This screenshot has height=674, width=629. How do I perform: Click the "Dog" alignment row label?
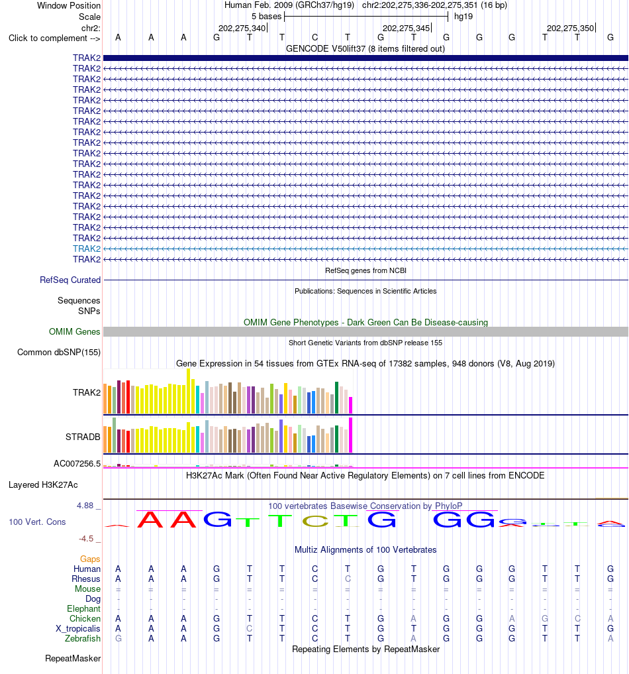click(93, 598)
